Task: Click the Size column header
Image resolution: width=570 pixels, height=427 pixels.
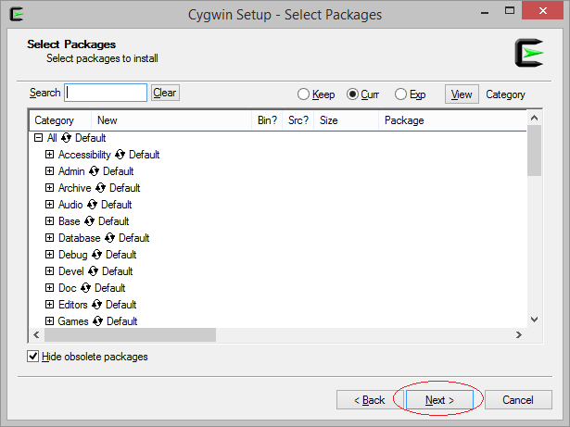Action: pyautogui.click(x=346, y=120)
